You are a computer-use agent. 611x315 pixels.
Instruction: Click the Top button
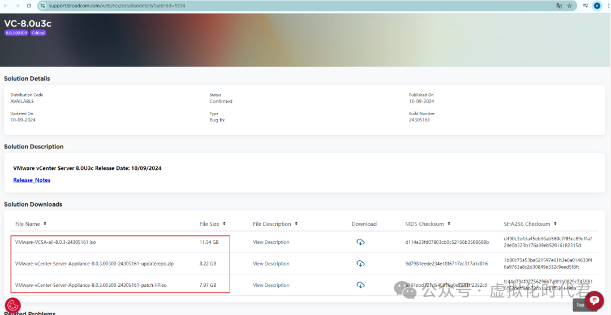tap(580, 304)
